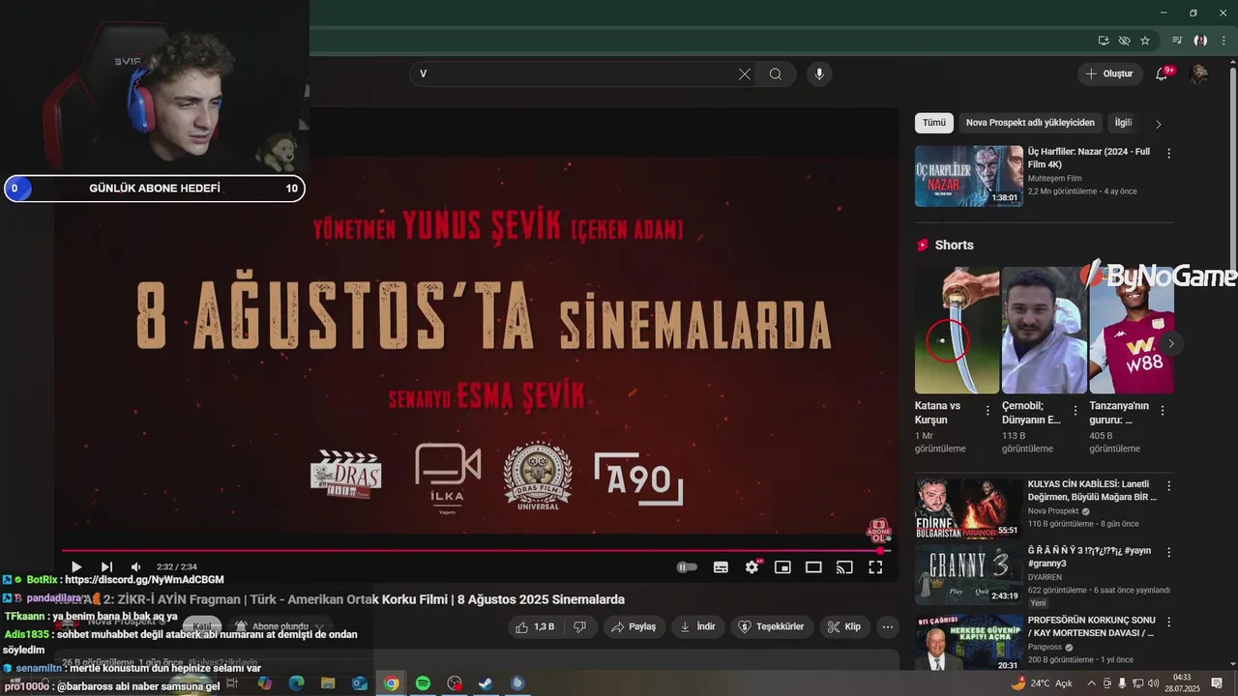
Task: Click the search magnifier button
Action: click(x=776, y=74)
